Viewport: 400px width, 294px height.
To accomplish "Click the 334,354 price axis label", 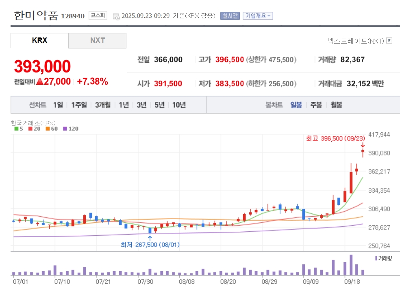I will click(x=379, y=191).
